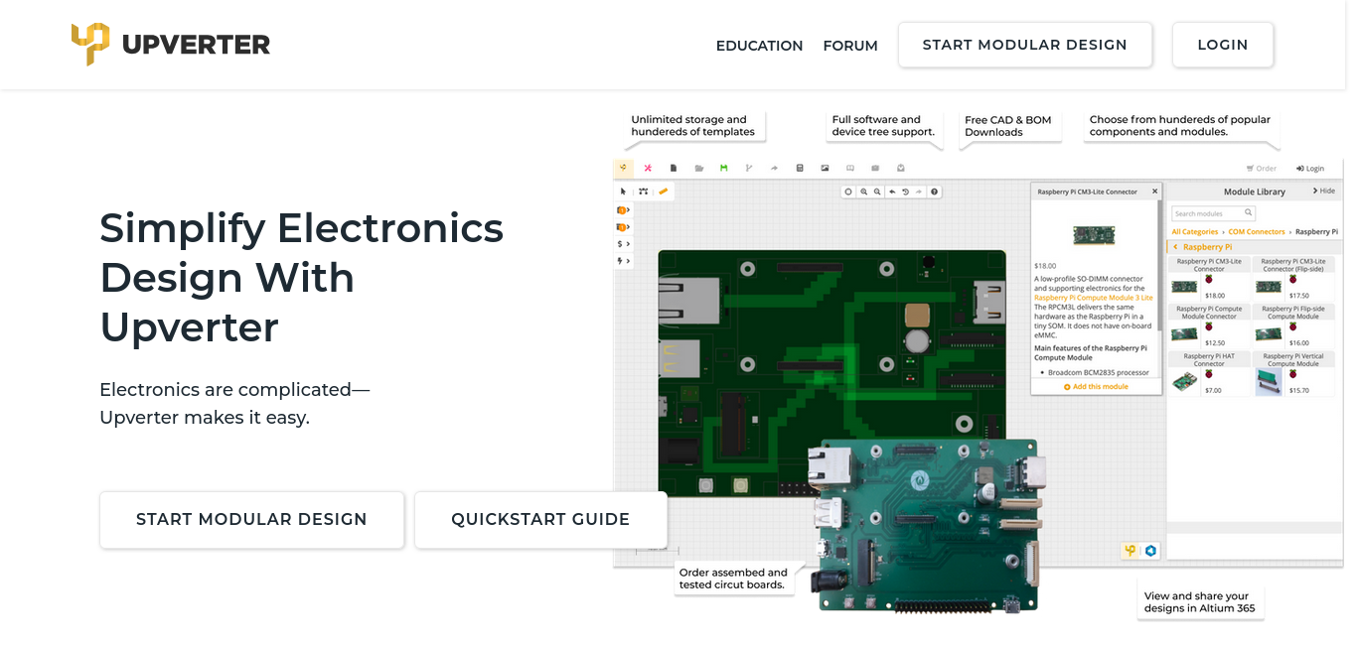Click the Login link inside the editor
1357x646 pixels.
[1310, 169]
